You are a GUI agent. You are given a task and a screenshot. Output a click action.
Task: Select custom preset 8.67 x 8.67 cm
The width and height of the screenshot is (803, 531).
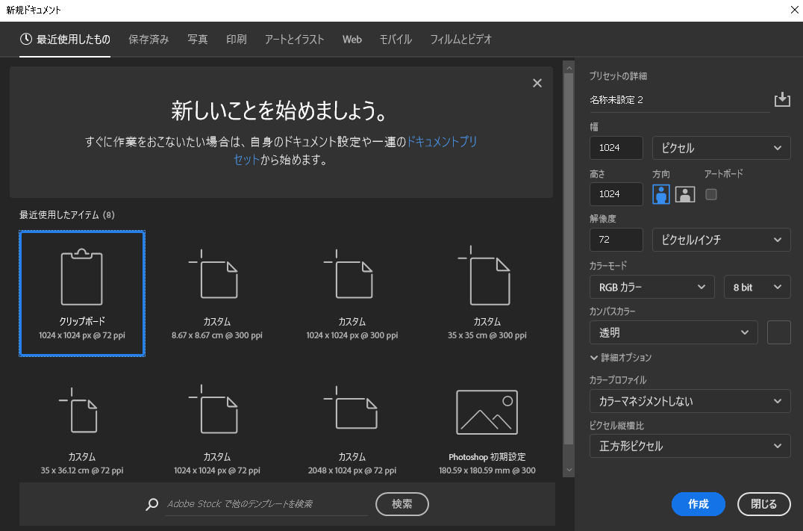[x=216, y=278]
